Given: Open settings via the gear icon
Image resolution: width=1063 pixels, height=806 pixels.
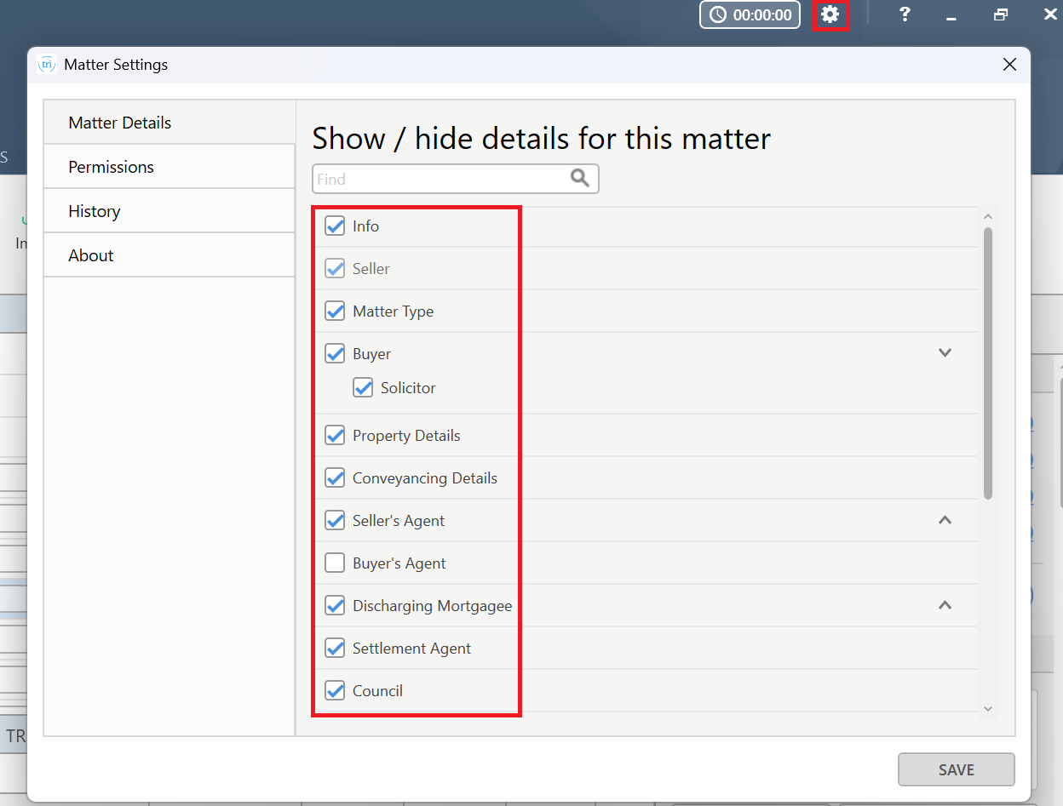Looking at the screenshot, I should coord(830,14).
